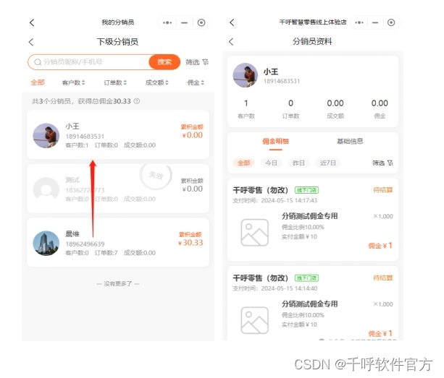Click the 成交额 stat showing 0.00
The image size is (444, 378).
click(335, 108)
